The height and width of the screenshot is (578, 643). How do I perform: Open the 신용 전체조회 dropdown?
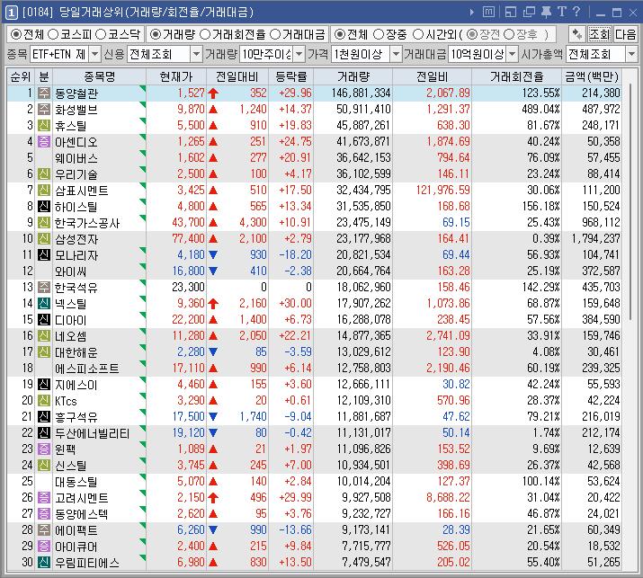click(196, 54)
